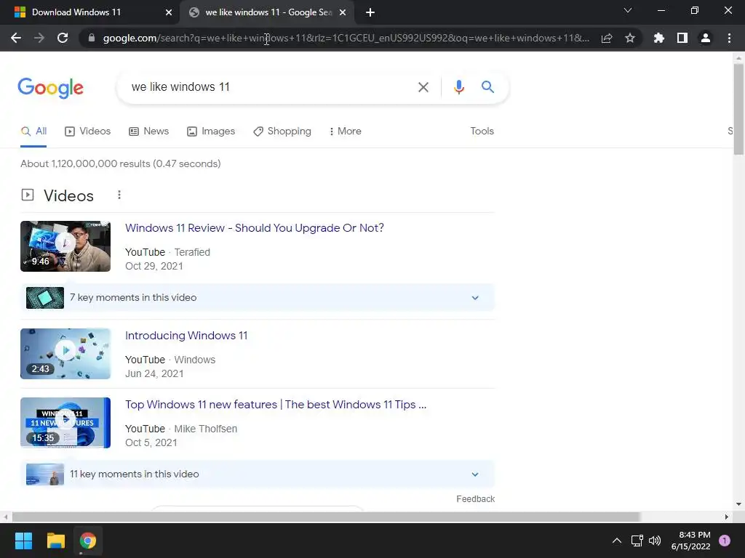Switch to All results tab
This screenshot has width=745, height=558.
tap(33, 131)
